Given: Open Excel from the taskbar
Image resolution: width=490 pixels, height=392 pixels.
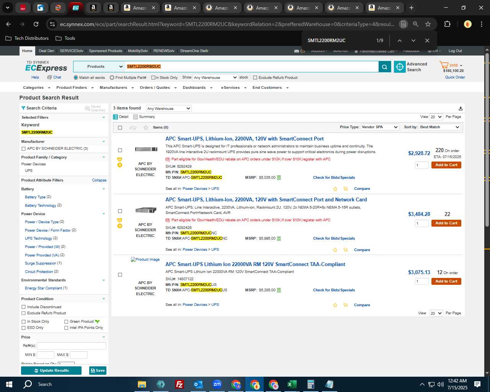Looking at the screenshot, I should [292, 384].
